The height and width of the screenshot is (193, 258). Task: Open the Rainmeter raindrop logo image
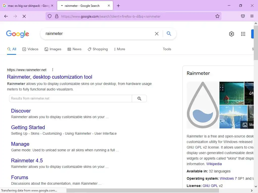coord(203,105)
